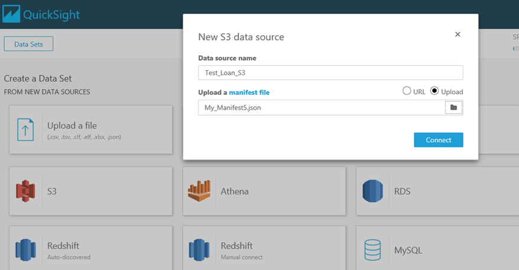Viewport: 519px width, 270px height.
Task: Open the Data Sets button
Action: pyautogui.click(x=28, y=44)
